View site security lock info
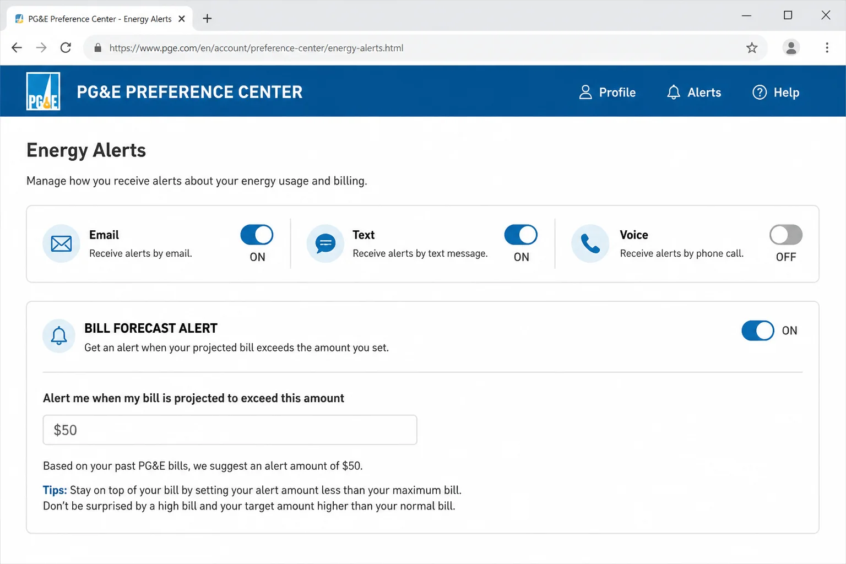The width and height of the screenshot is (846, 564). [98, 48]
